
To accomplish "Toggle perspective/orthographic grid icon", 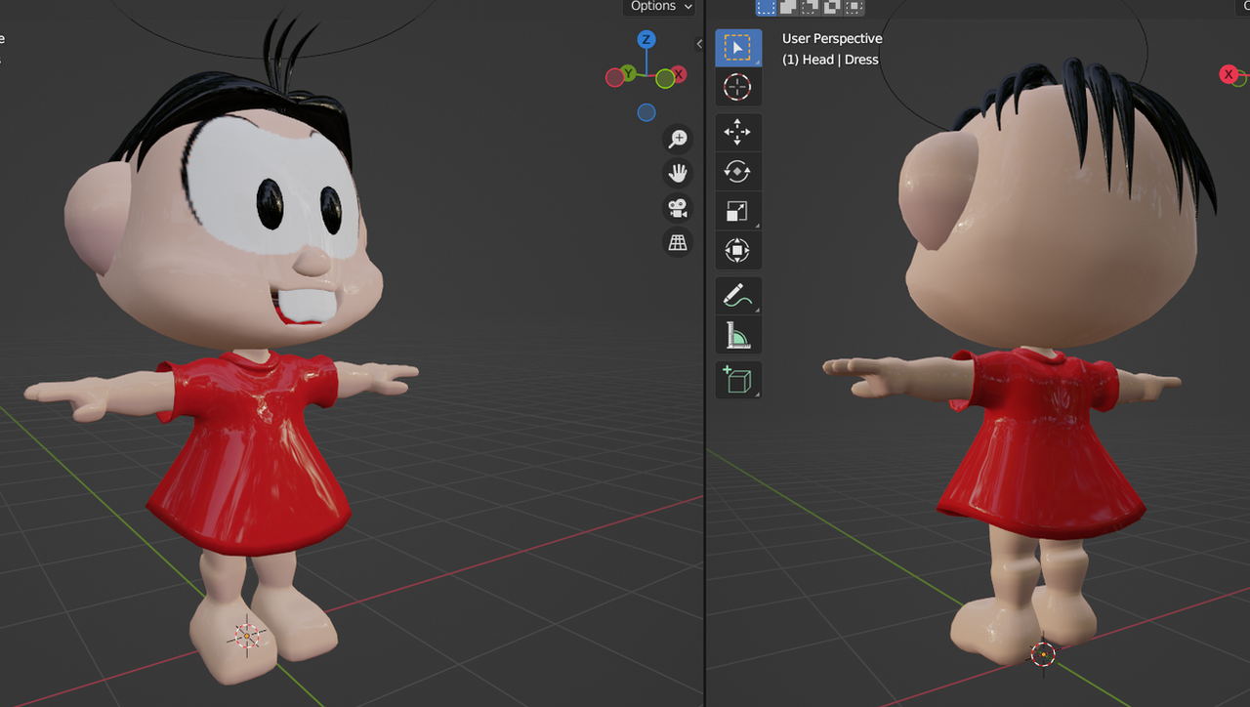I will (678, 241).
